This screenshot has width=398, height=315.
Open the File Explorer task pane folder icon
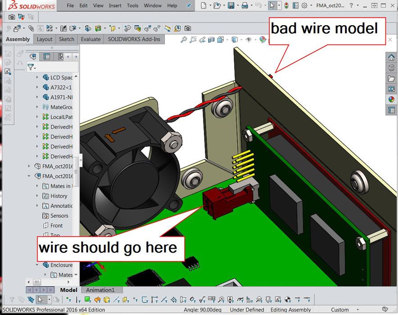coord(391,78)
